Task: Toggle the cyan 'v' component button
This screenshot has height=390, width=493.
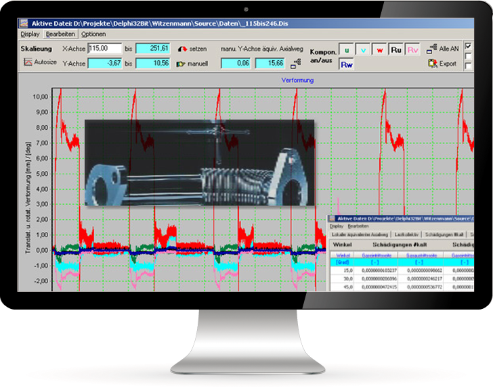Action: 363,50
